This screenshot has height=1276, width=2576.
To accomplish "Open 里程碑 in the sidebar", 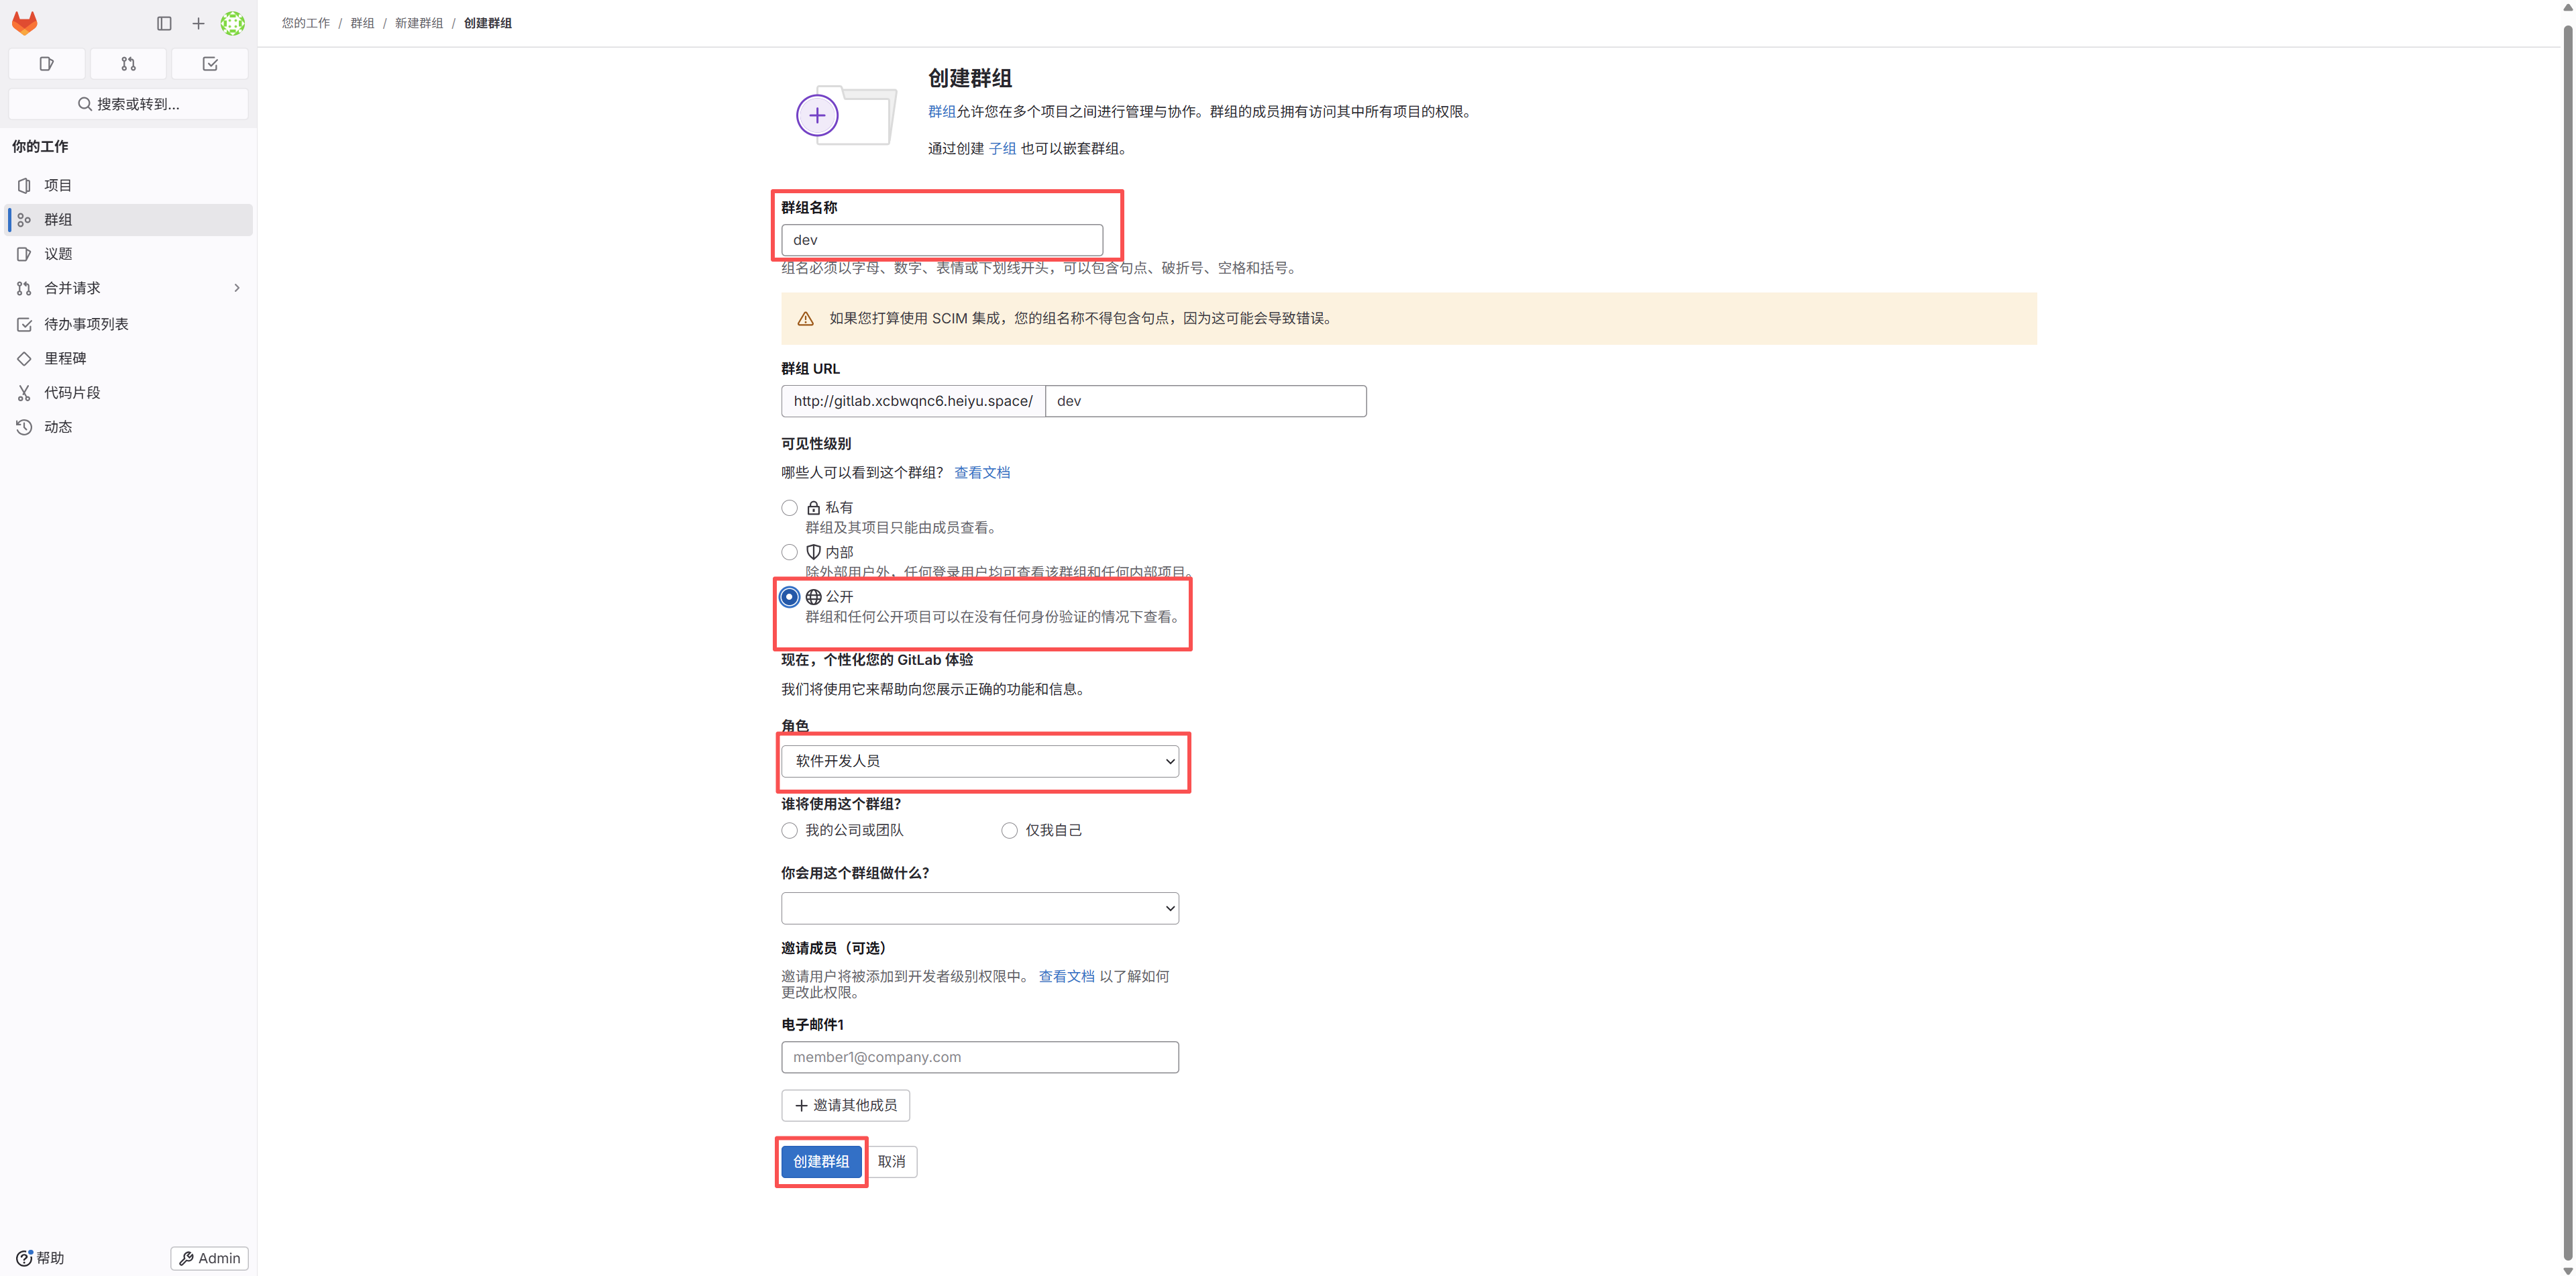I will 129,358.
